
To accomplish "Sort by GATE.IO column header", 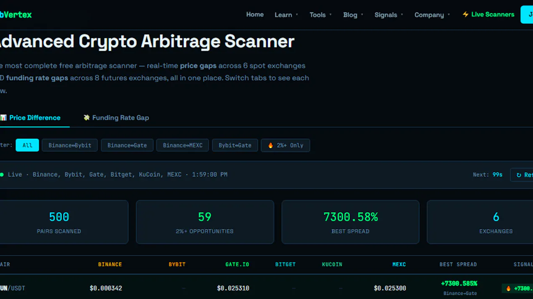I will (x=237, y=264).
